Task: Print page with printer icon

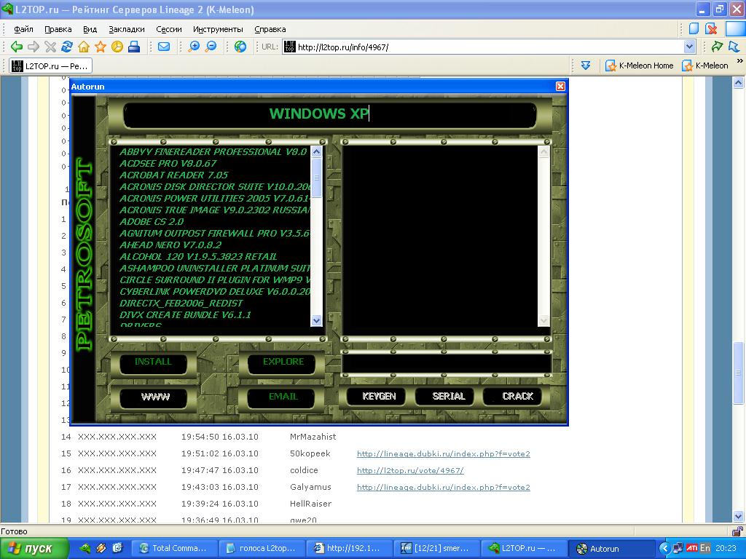Action: click(134, 47)
